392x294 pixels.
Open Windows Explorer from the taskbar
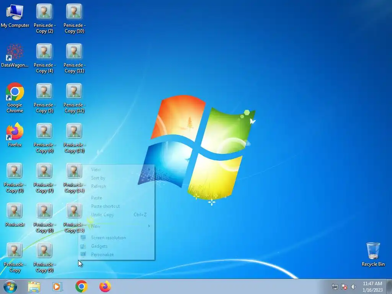34,287
